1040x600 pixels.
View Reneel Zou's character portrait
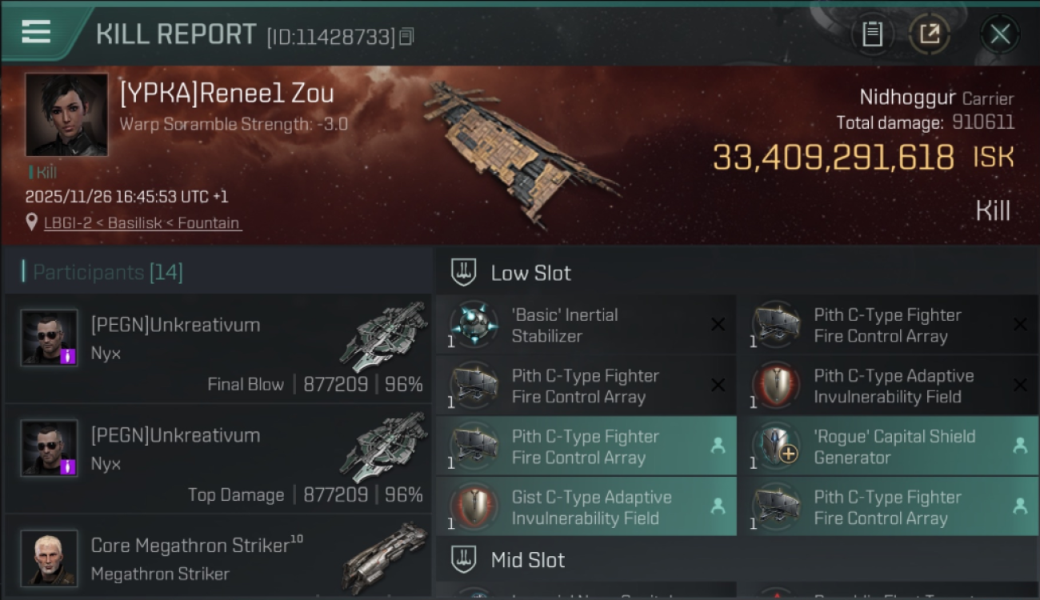coord(66,114)
